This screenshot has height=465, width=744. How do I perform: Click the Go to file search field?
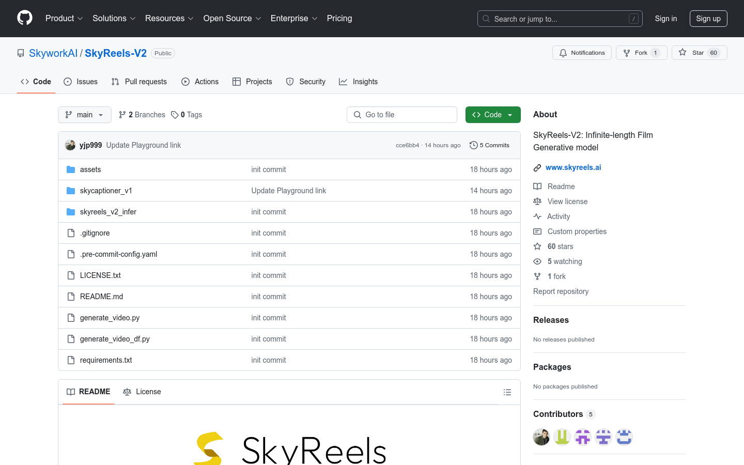click(402, 115)
